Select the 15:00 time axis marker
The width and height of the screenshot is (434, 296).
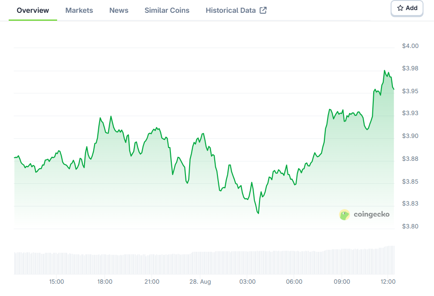pos(57,282)
